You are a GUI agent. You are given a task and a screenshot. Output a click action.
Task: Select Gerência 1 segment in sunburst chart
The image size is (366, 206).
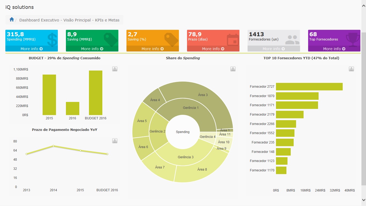click(191, 108)
